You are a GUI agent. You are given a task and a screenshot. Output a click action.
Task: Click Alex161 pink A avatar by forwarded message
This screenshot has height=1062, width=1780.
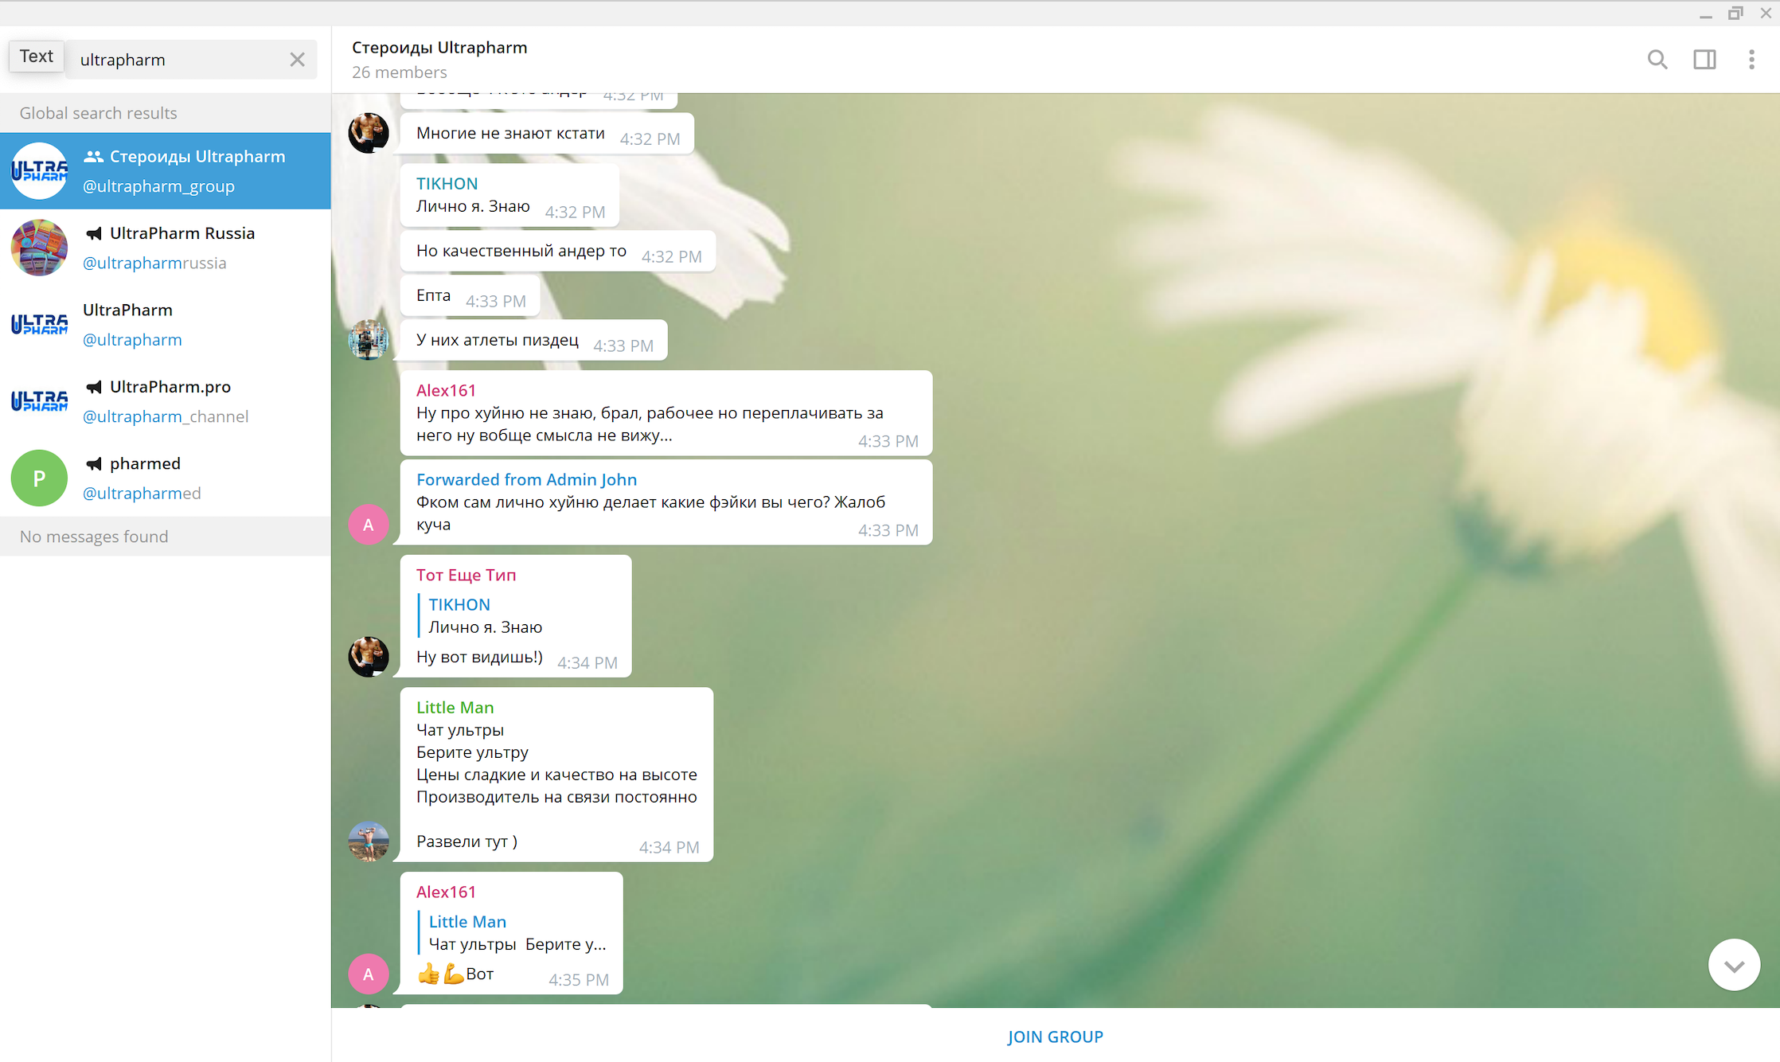coord(368,524)
